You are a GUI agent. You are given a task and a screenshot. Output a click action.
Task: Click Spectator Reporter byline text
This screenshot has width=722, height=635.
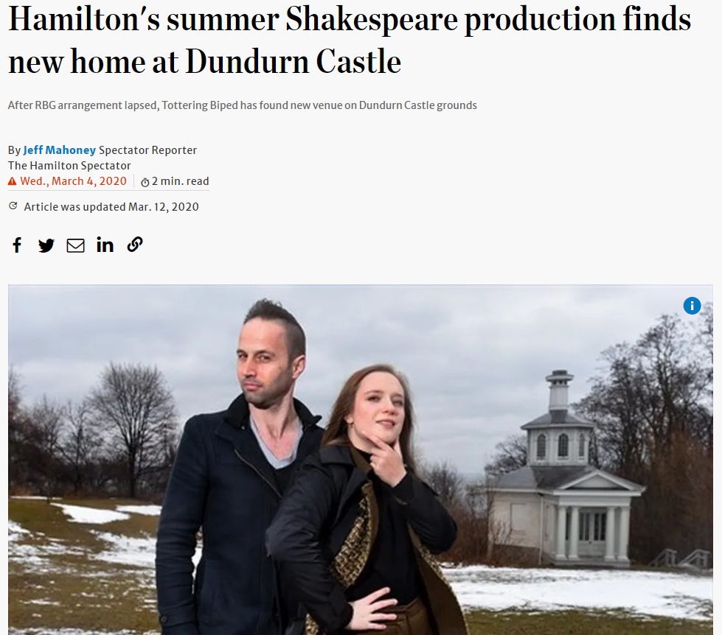[147, 150]
